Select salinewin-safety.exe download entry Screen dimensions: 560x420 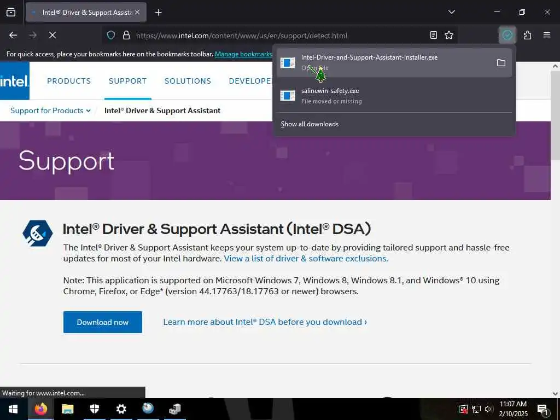click(x=394, y=95)
